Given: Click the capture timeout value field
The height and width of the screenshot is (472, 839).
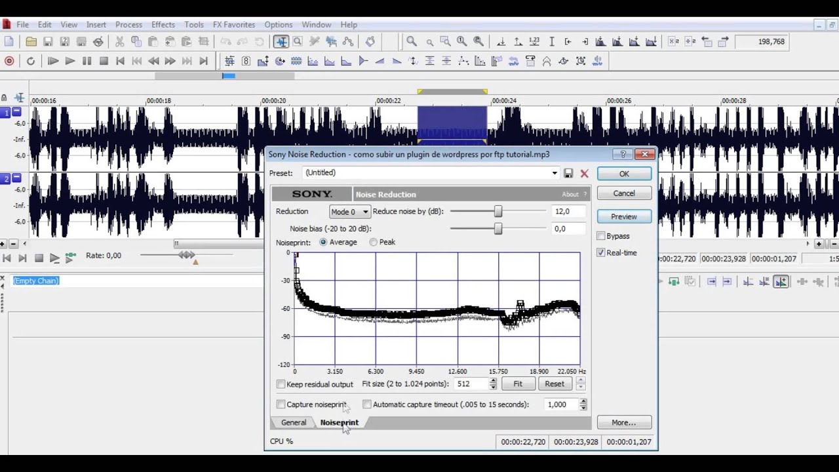Looking at the screenshot, I should 562,404.
